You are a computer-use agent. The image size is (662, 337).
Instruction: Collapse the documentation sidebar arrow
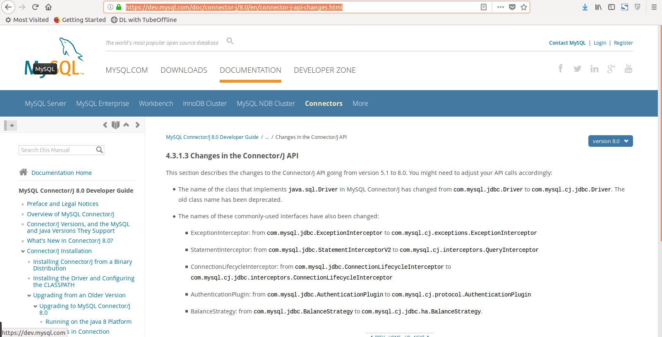(10, 125)
